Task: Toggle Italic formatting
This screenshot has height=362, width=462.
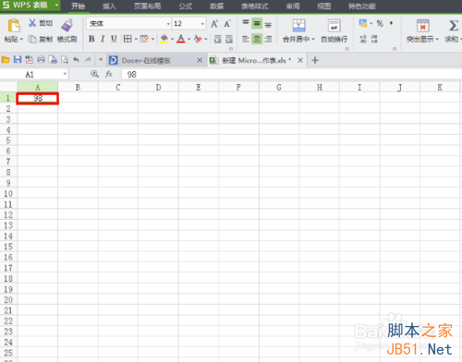Action: click(103, 39)
